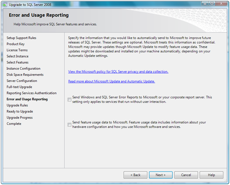Select the Reporting Services Authentication step
The height and width of the screenshot is (185, 230).
tap(32, 93)
